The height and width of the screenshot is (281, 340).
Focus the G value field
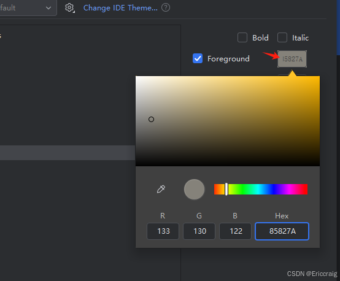[x=199, y=231]
